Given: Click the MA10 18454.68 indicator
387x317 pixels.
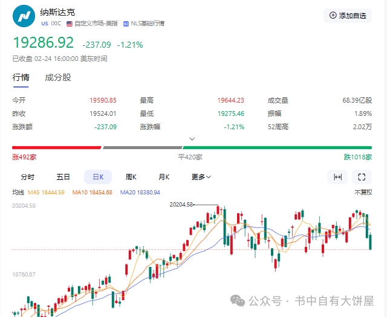Looking at the screenshot, I should 92,192.
